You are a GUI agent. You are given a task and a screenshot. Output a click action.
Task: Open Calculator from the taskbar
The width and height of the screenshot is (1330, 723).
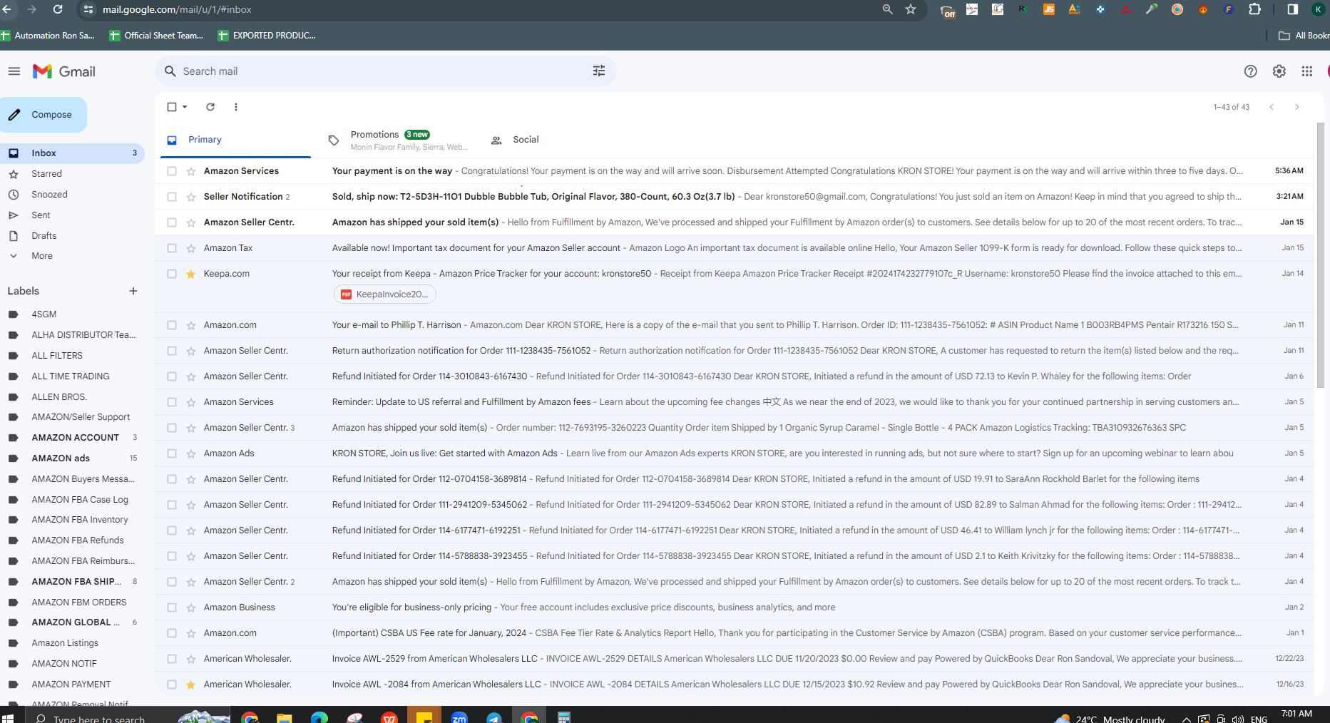(x=564, y=717)
